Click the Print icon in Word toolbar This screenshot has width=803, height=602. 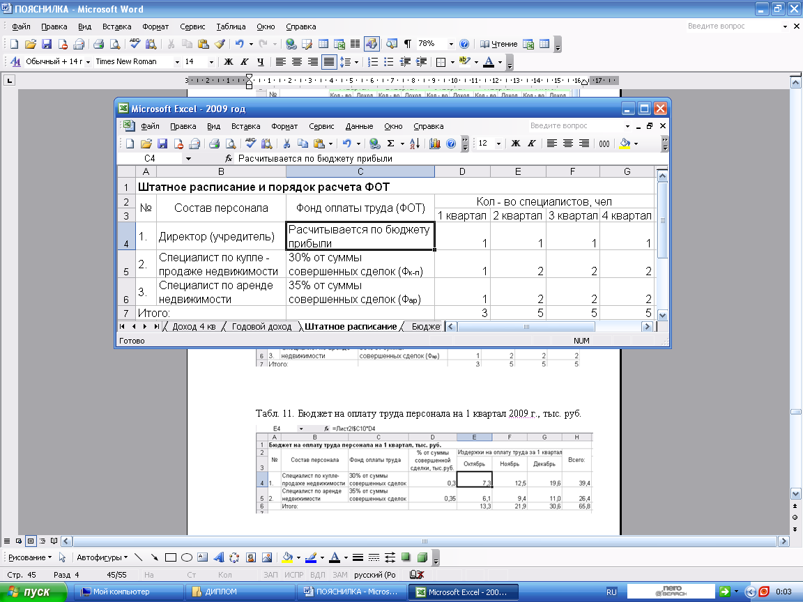point(98,43)
